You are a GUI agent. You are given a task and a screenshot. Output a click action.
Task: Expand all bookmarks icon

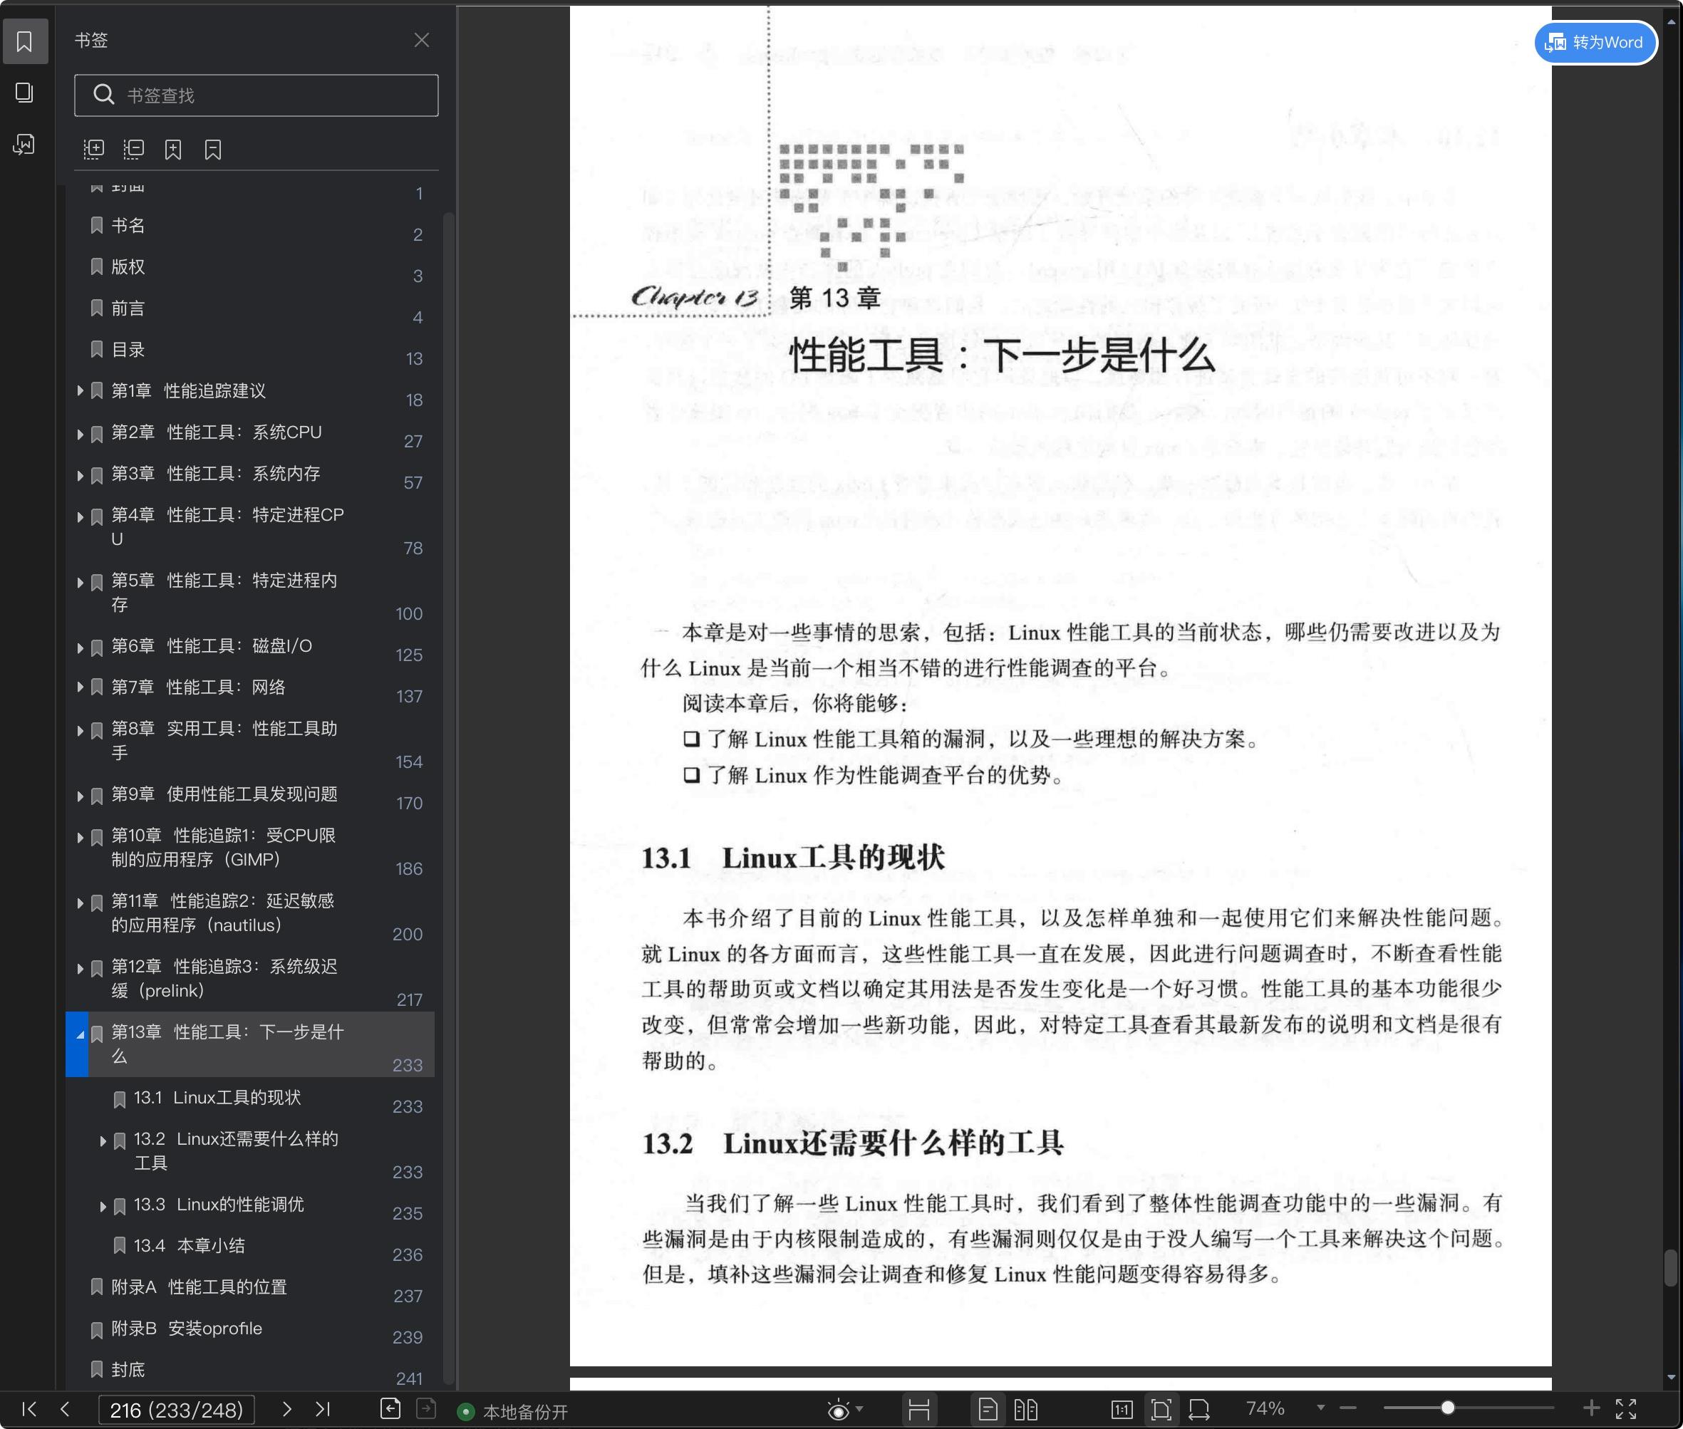[94, 149]
